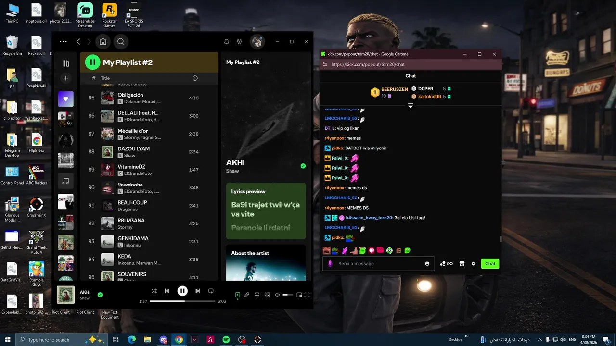Go back in Spotify navigation
Viewport: 616px width, 346px height.
click(x=78, y=42)
